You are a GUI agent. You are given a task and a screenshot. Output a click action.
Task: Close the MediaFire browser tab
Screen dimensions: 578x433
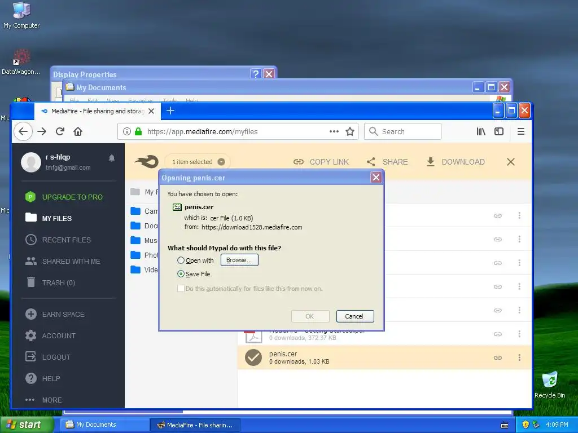click(151, 111)
